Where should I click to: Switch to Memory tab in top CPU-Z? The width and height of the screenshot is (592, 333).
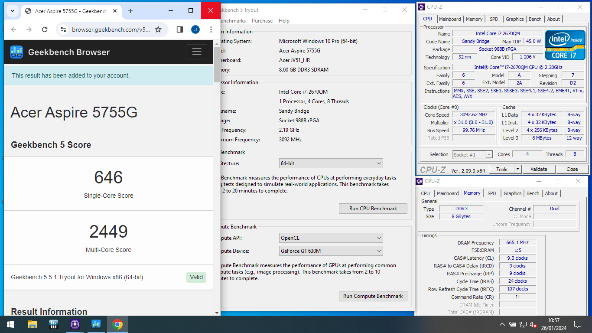point(474,19)
